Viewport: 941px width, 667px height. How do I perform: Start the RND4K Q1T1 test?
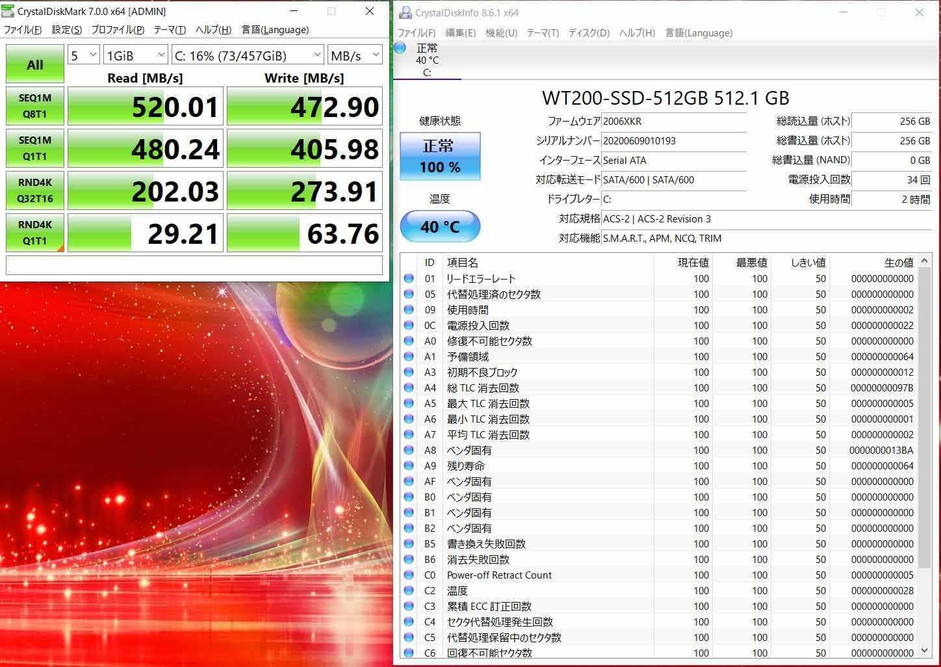(35, 233)
